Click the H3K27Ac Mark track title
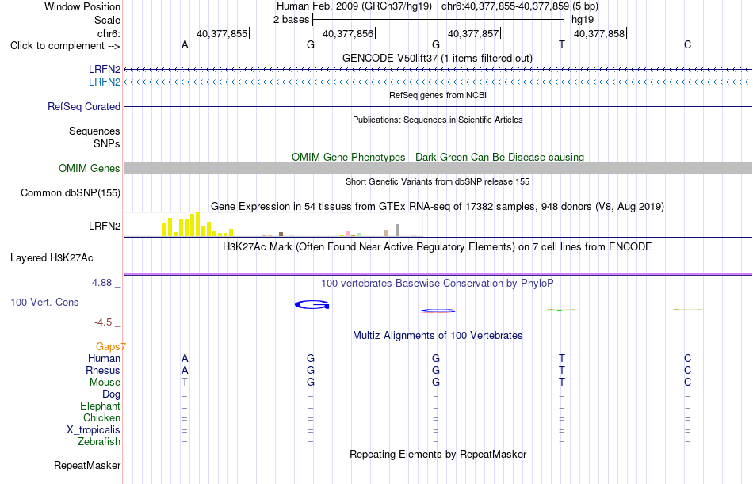This screenshot has width=753, height=484. click(x=438, y=247)
